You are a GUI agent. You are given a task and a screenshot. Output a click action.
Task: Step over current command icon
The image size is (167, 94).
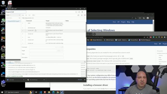pos(29,15)
